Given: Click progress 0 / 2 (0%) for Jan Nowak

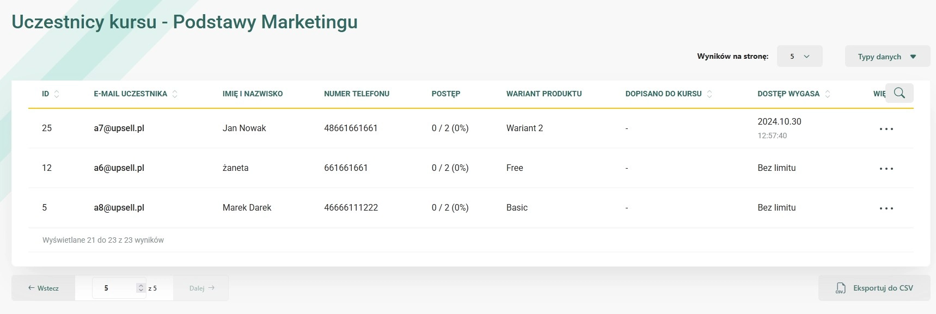Looking at the screenshot, I should click(450, 128).
